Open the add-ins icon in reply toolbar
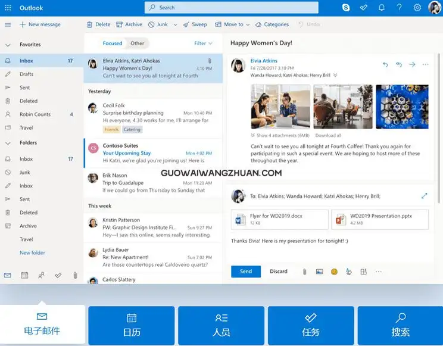This screenshot has width=443, height=346. click(364, 272)
